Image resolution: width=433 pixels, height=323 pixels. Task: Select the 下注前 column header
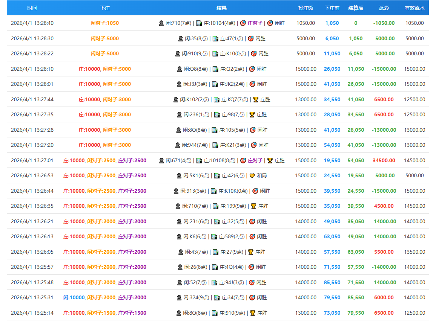(x=332, y=8)
